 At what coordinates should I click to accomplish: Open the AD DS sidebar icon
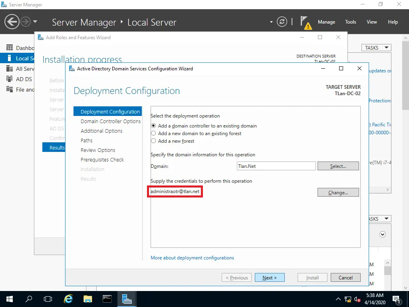coord(10,79)
